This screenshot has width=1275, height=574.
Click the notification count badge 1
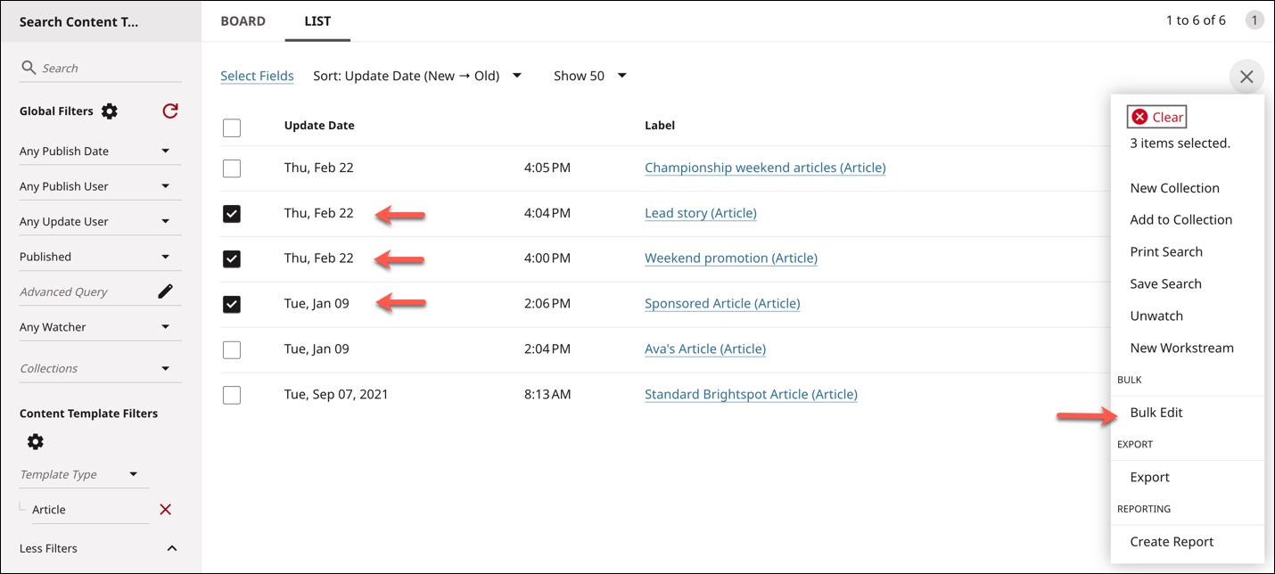coord(1254,20)
